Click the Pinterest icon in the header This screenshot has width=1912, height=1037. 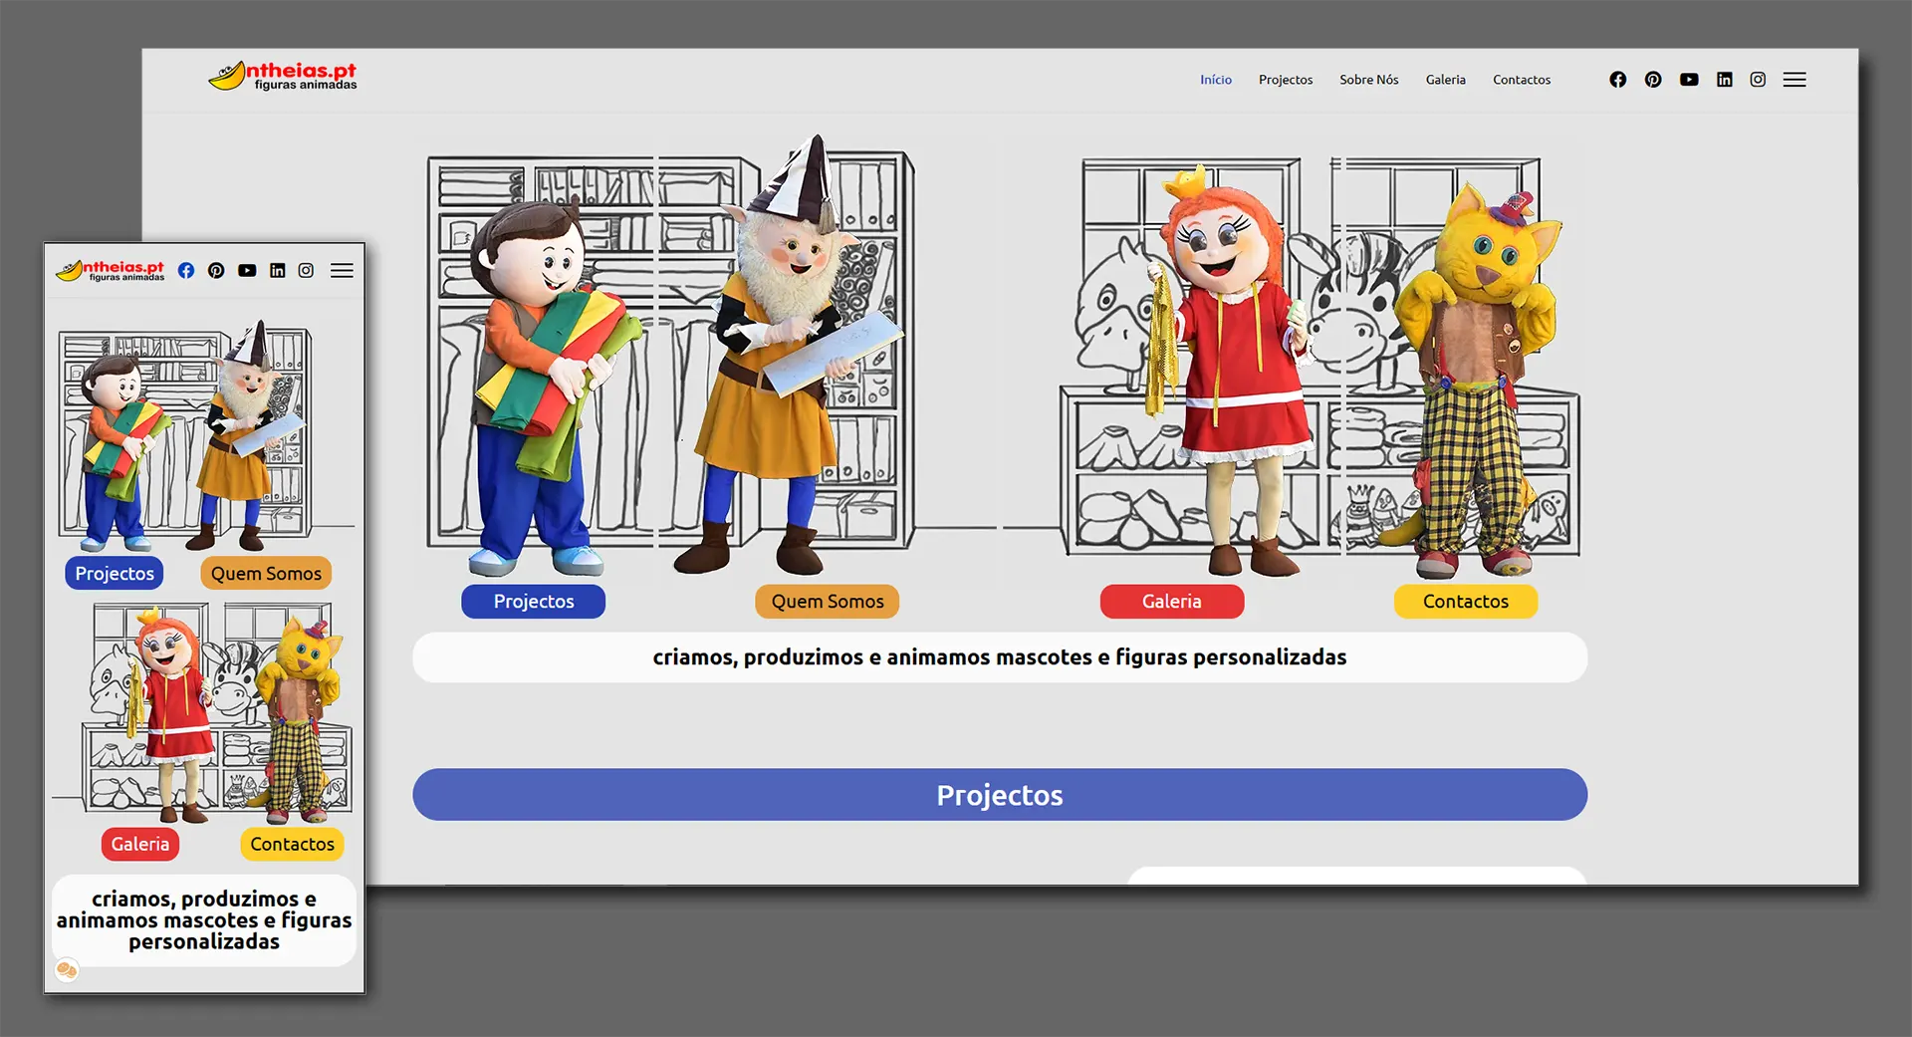point(1653,79)
